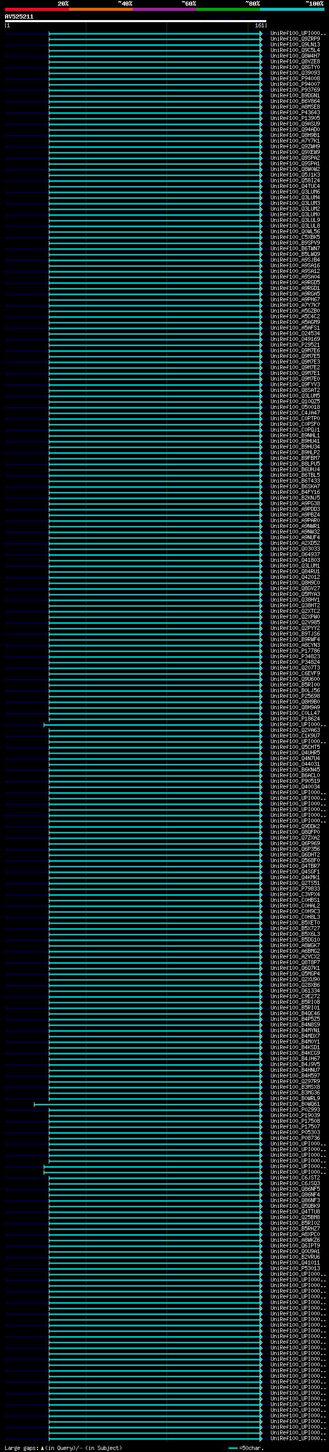Click the green ~80% identity legend bar
Viewport: 329px width, 1452px height.
pyautogui.click(x=228, y=9)
